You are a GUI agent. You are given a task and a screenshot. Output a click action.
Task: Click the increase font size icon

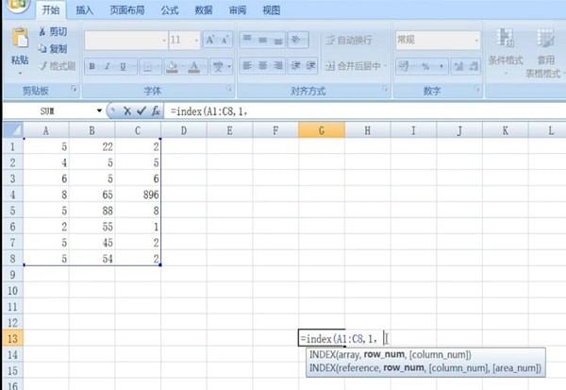pyautogui.click(x=211, y=41)
